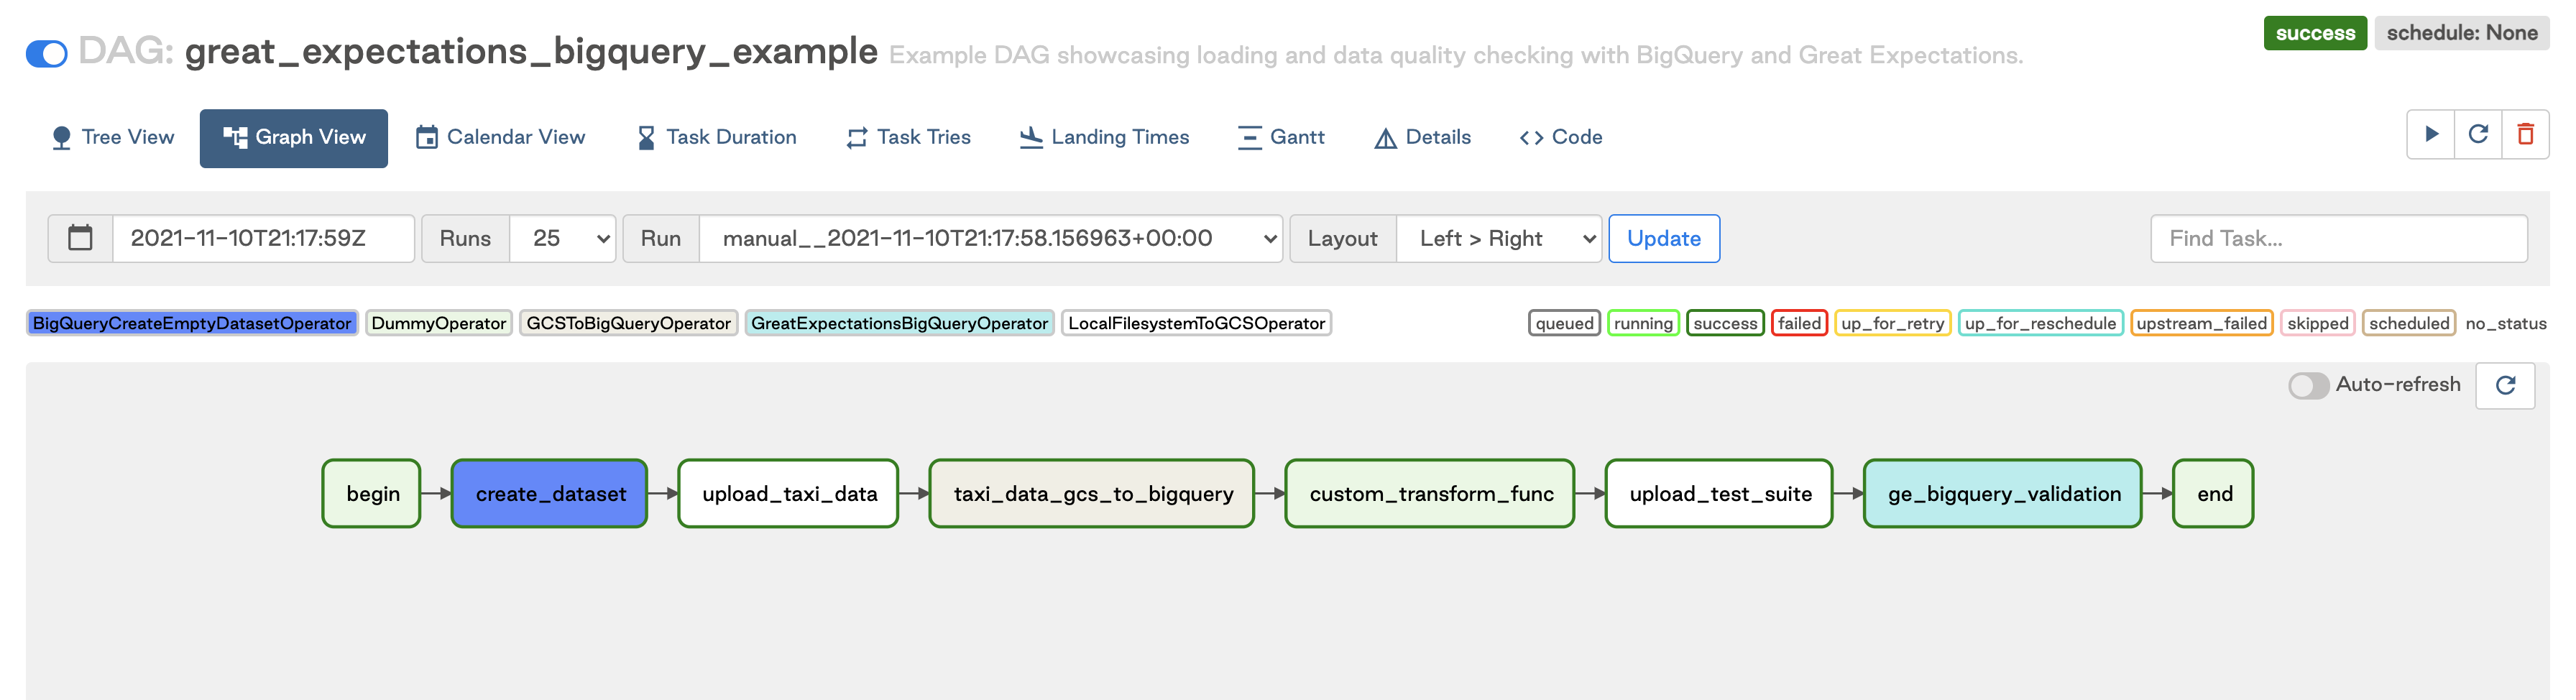The width and height of the screenshot is (2576, 700).
Task: Switch to the Gantt tab
Action: click(1281, 137)
